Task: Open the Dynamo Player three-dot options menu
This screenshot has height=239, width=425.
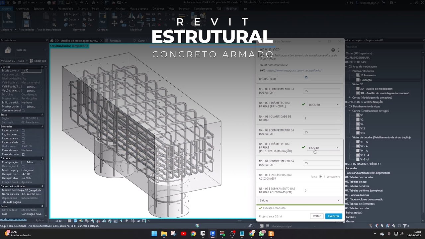Action: tap(338, 50)
